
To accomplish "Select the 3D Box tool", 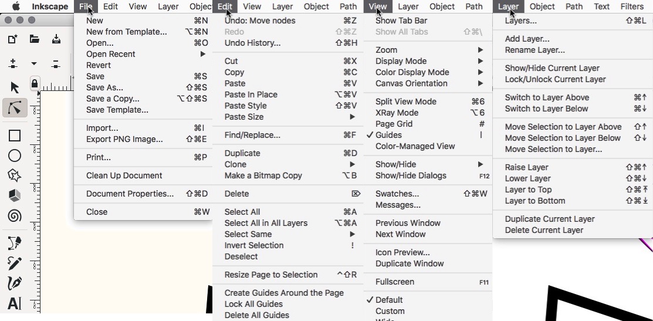I will [x=15, y=195].
